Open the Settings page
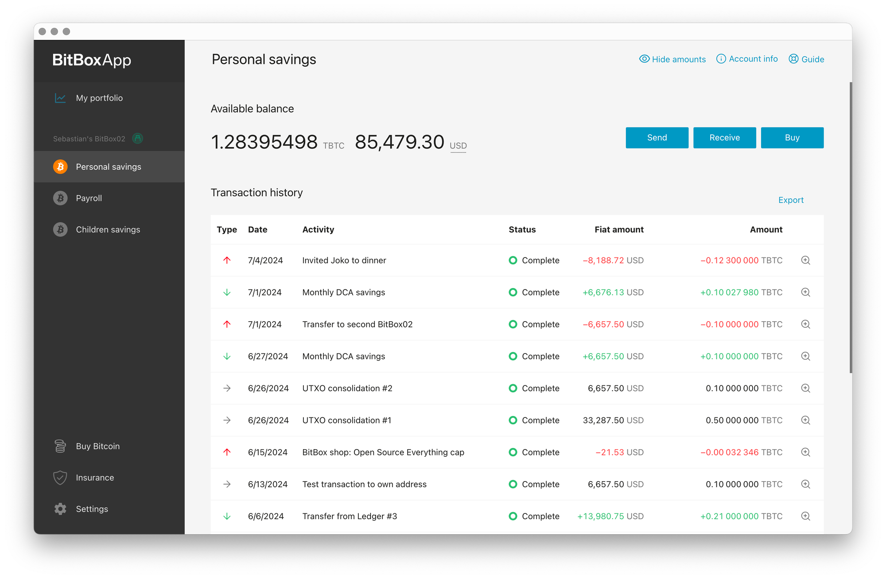This screenshot has height=579, width=886. click(x=109, y=509)
